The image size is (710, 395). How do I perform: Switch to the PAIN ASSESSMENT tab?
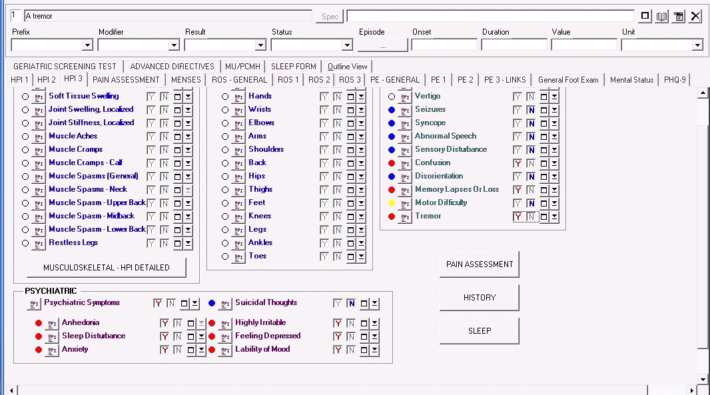pyautogui.click(x=126, y=80)
